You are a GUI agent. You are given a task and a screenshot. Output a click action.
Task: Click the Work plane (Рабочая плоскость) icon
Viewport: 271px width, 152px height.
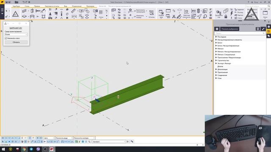pos(186,14)
